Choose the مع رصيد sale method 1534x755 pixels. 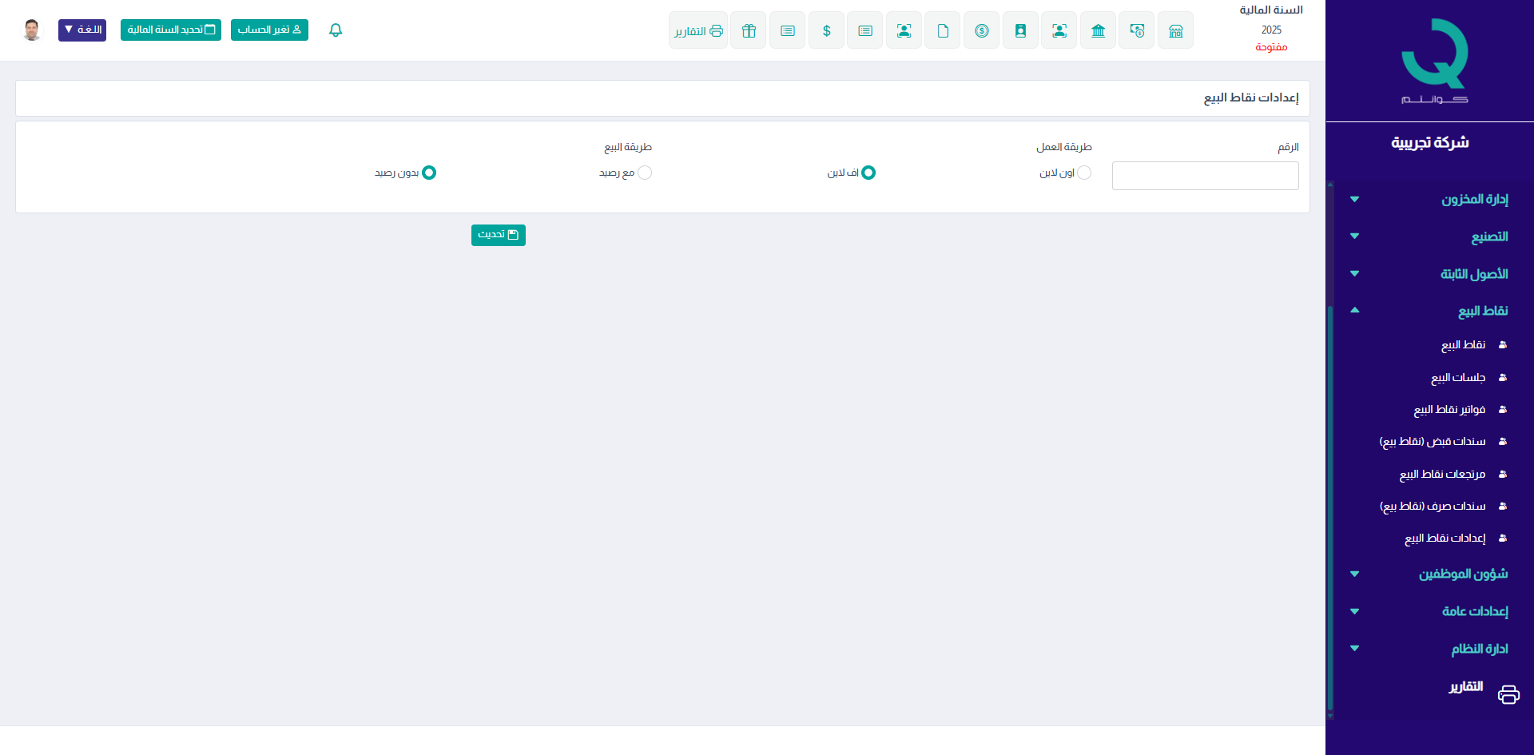pyautogui.click(x=645, y=173)
